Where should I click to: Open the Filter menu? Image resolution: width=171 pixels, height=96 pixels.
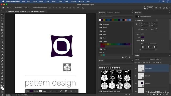(60, 1)
